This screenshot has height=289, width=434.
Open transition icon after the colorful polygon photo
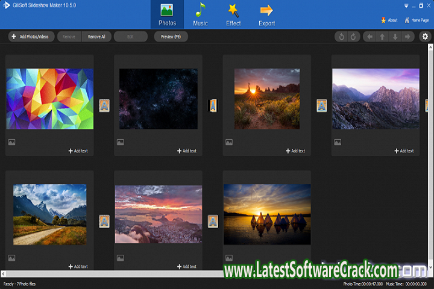pos(104,106)
